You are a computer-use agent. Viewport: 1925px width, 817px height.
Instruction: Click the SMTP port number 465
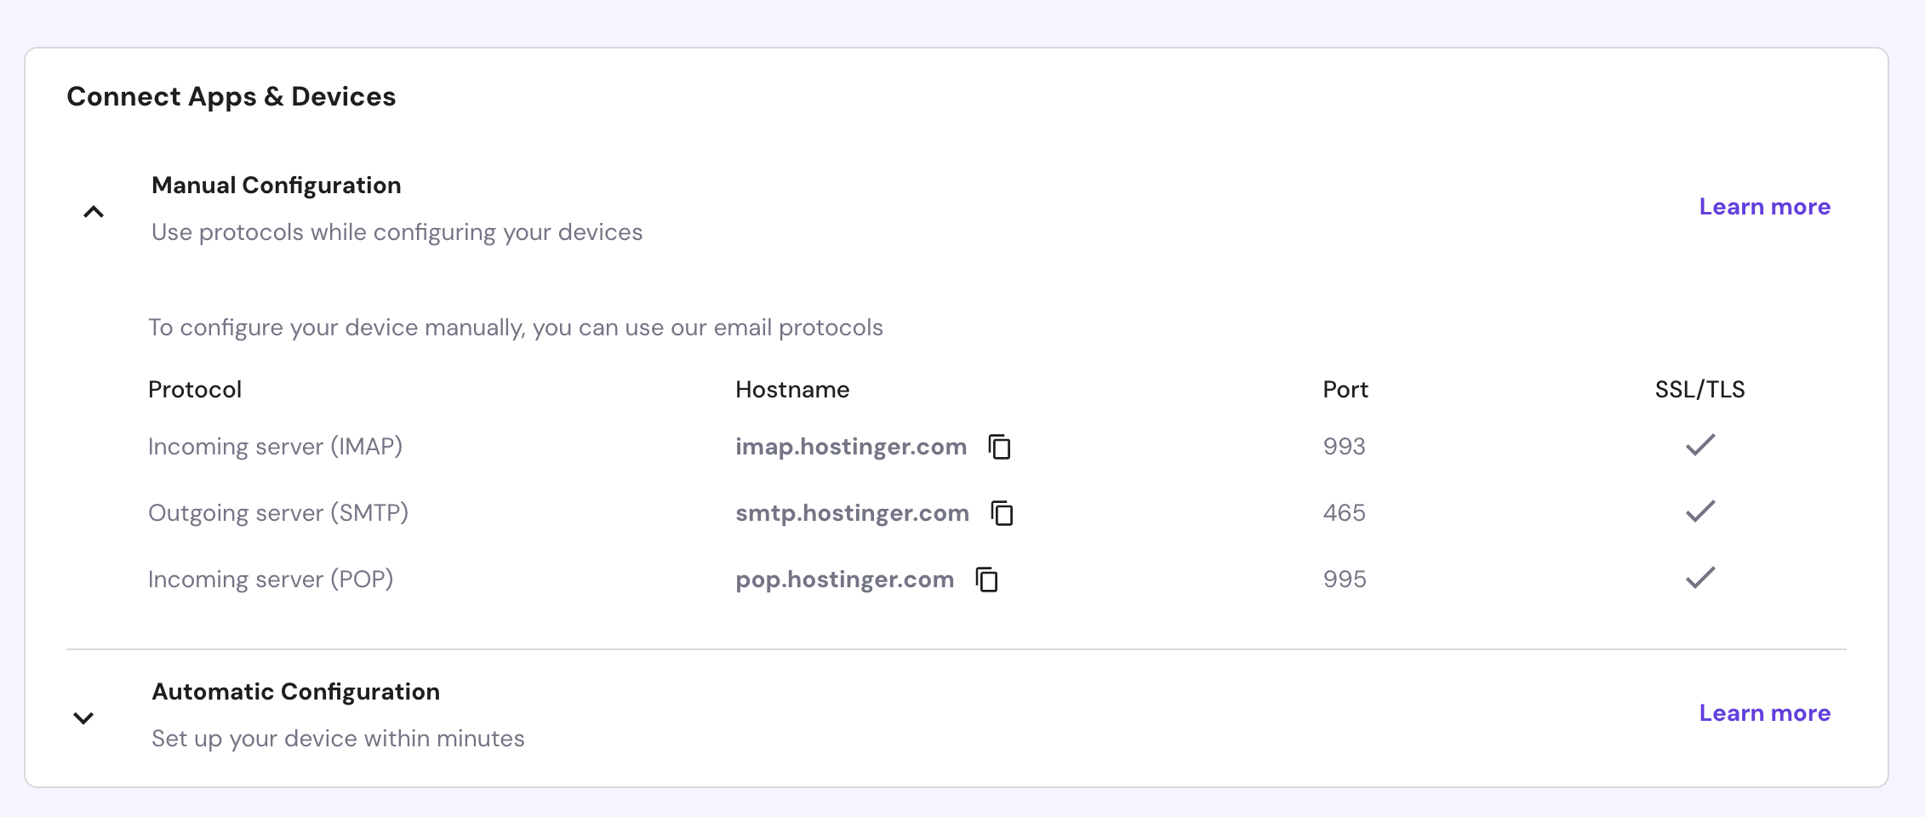1344,513
